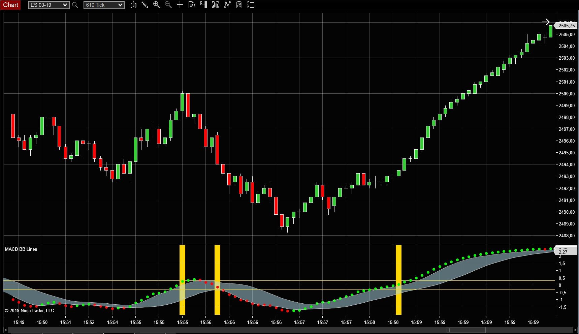Click the 15:49 time axis label
The image size is (579, 334).
coord(19,322)
